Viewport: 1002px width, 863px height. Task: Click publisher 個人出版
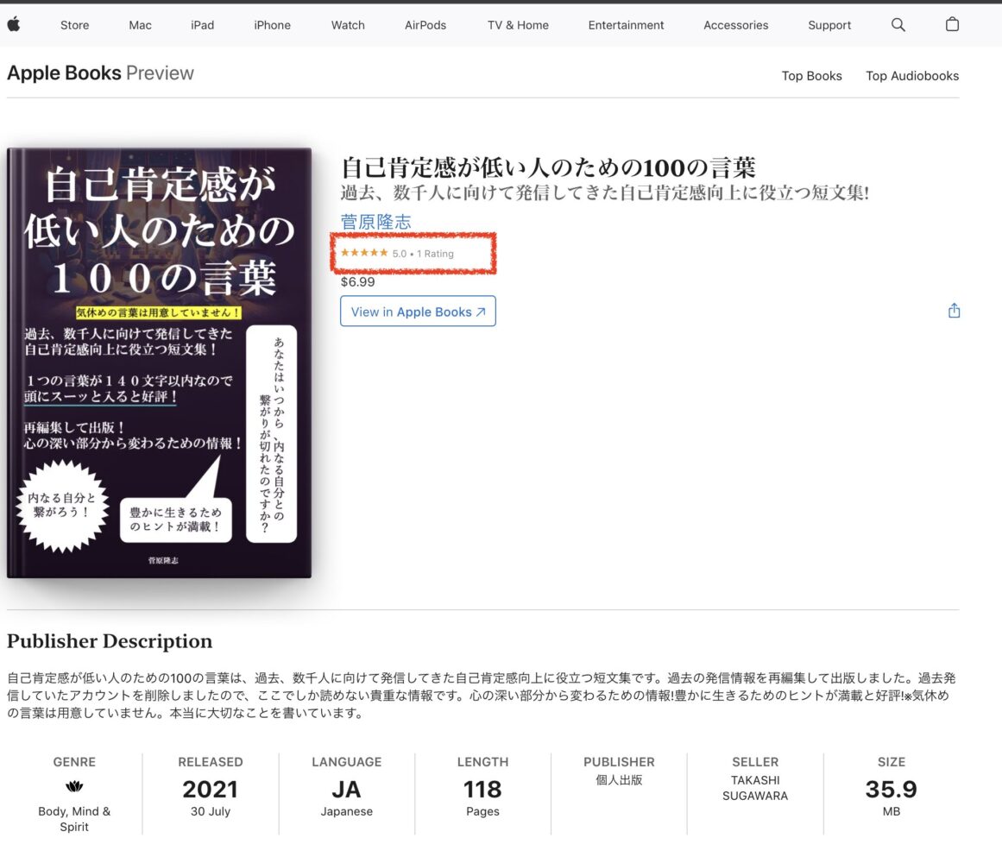[619, 780]
